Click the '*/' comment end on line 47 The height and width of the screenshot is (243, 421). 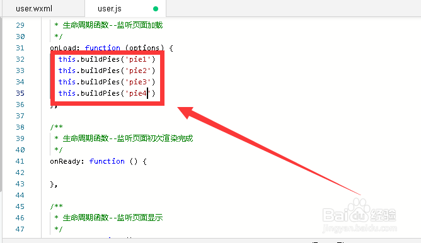(x=58, y=229)
